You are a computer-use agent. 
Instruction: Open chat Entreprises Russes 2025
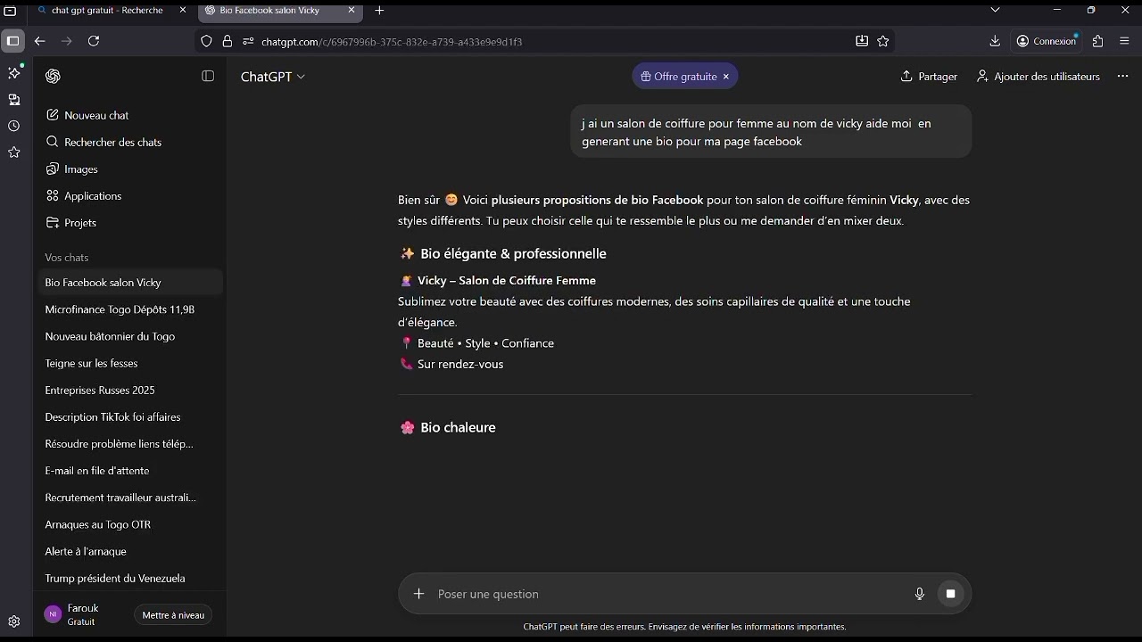coord(129,390)
